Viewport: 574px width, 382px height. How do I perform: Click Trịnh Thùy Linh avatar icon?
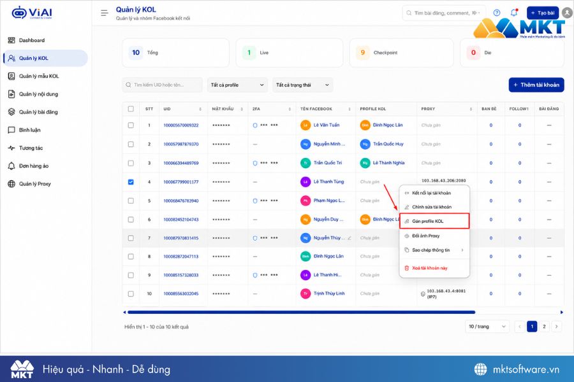coord(305,294)
